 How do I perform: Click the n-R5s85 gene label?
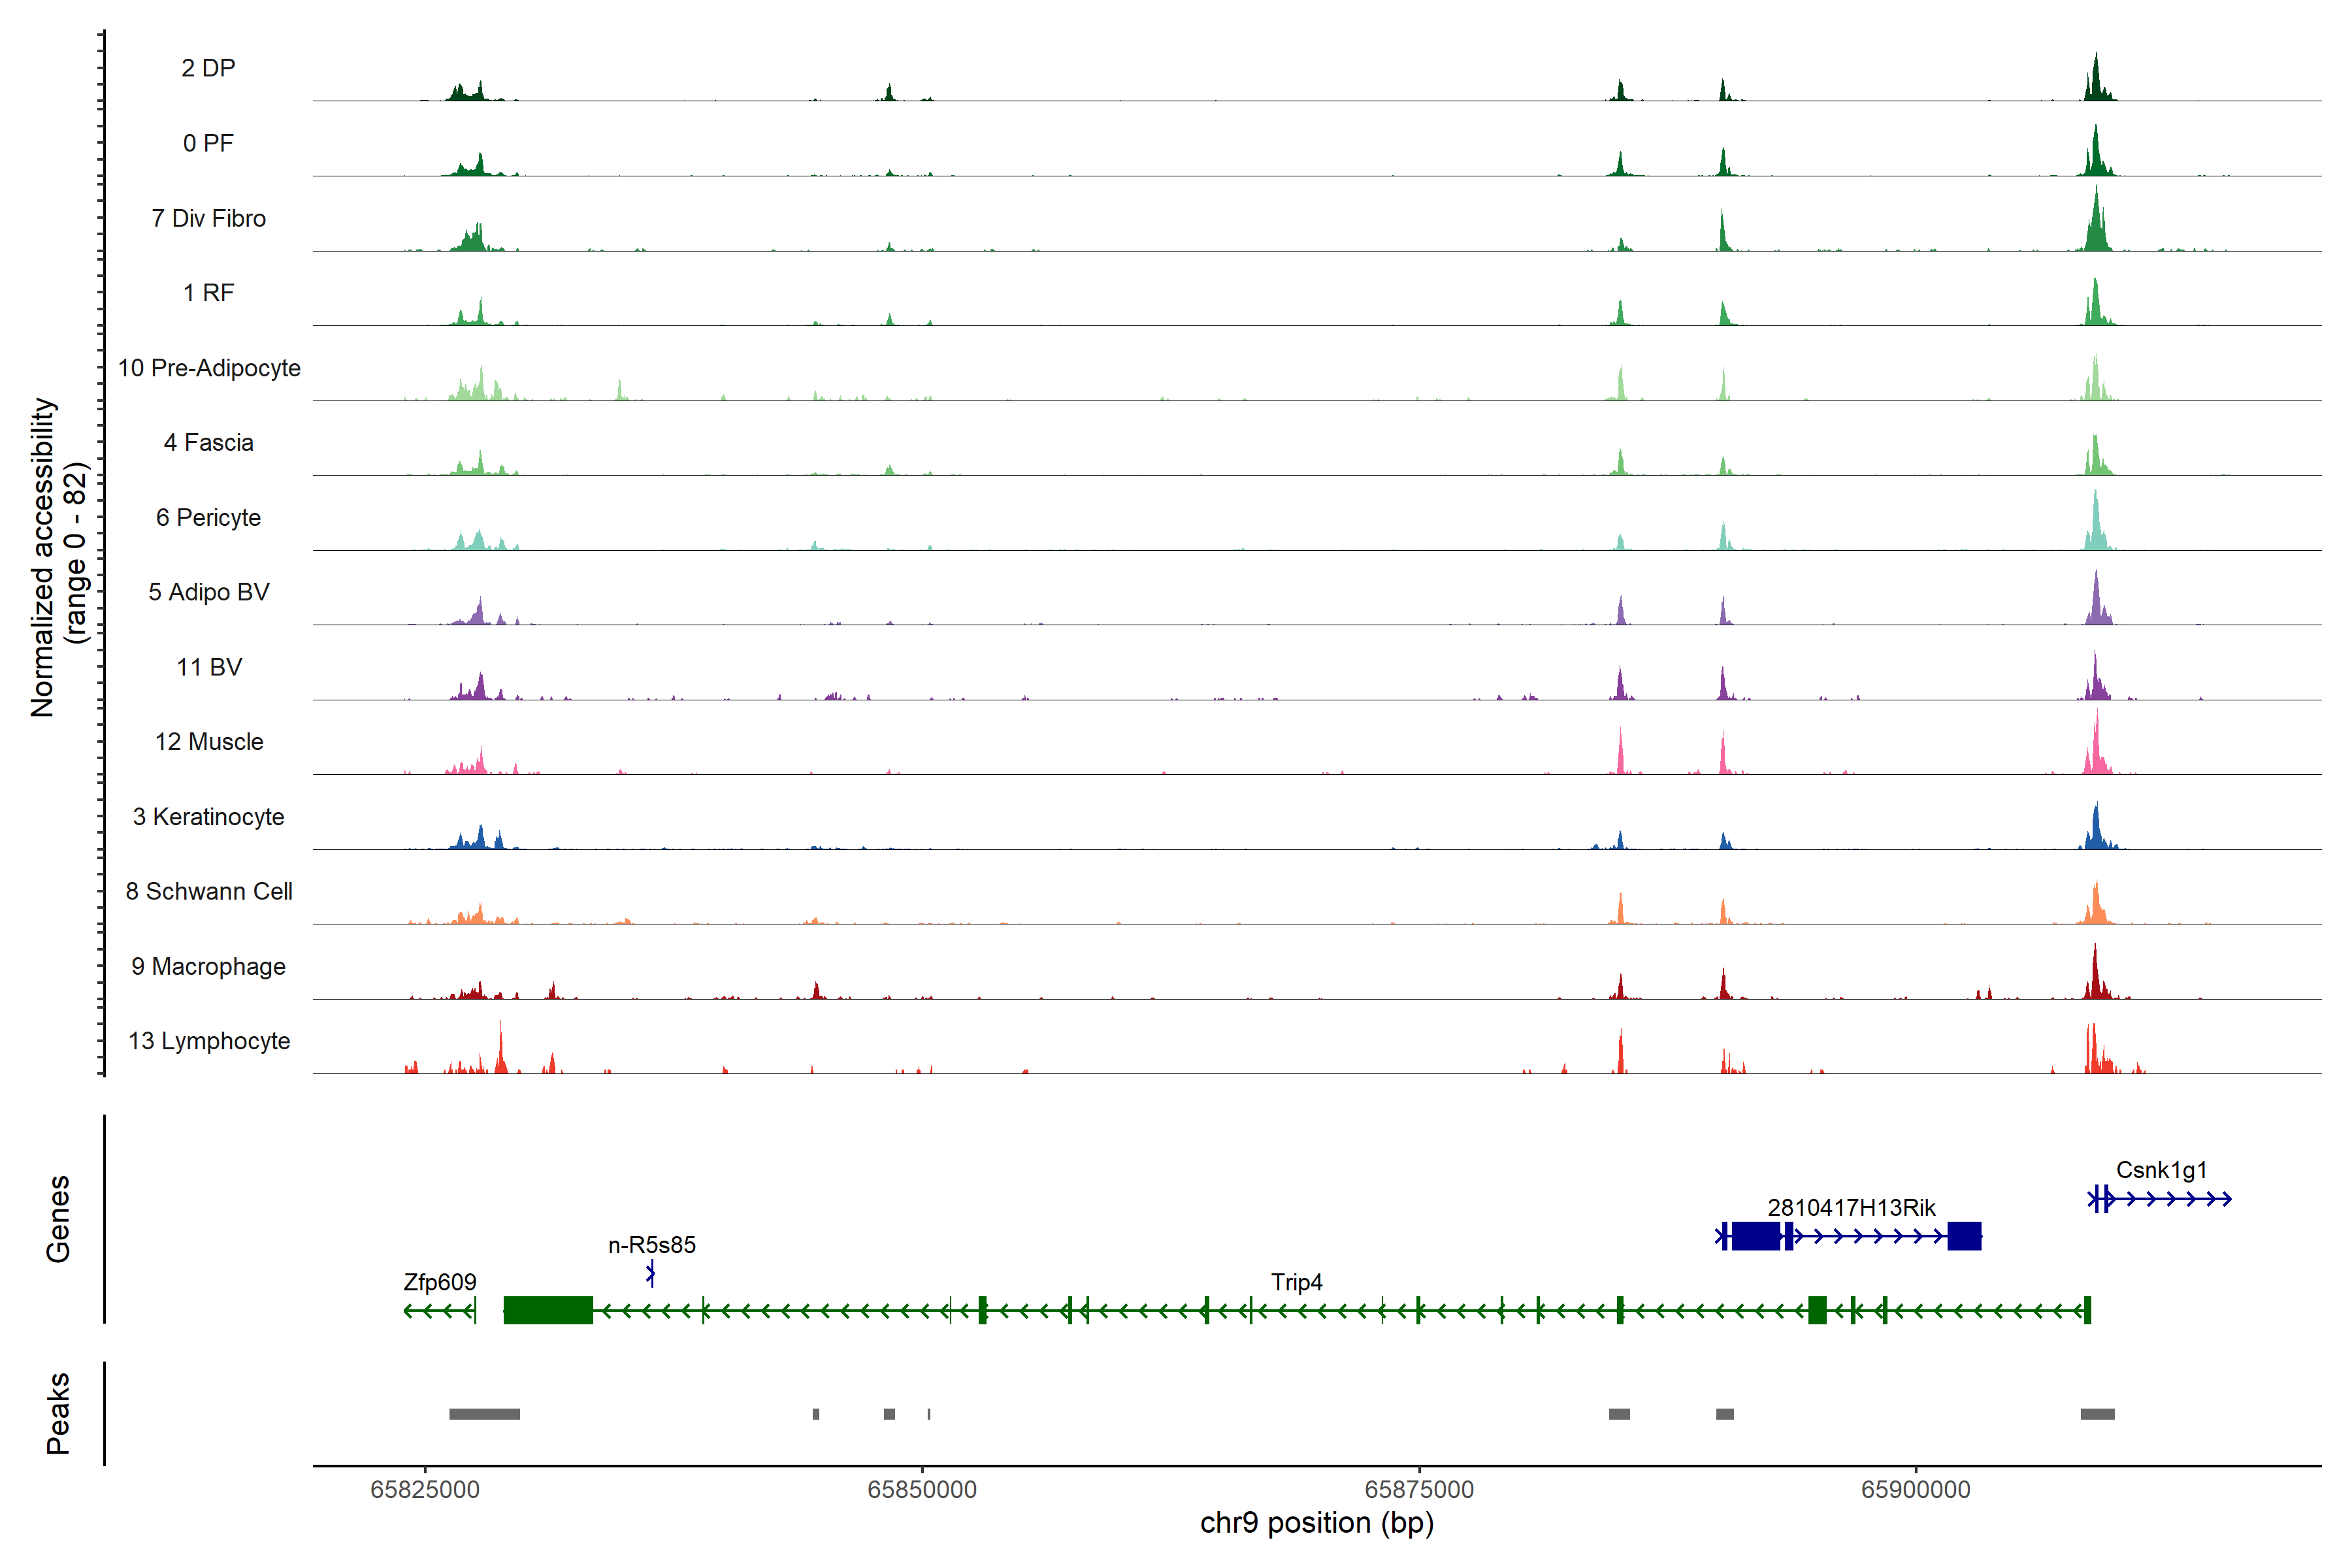point(652,1245)
